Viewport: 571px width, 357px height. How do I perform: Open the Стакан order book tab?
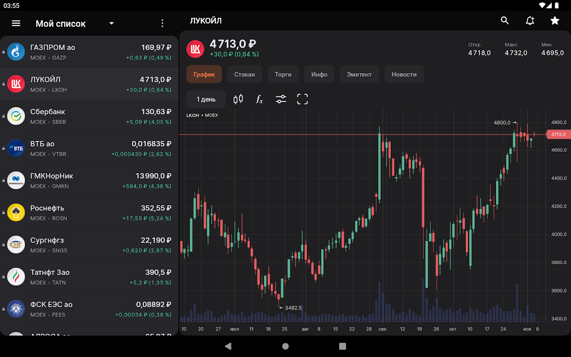(x=244, y=75)
